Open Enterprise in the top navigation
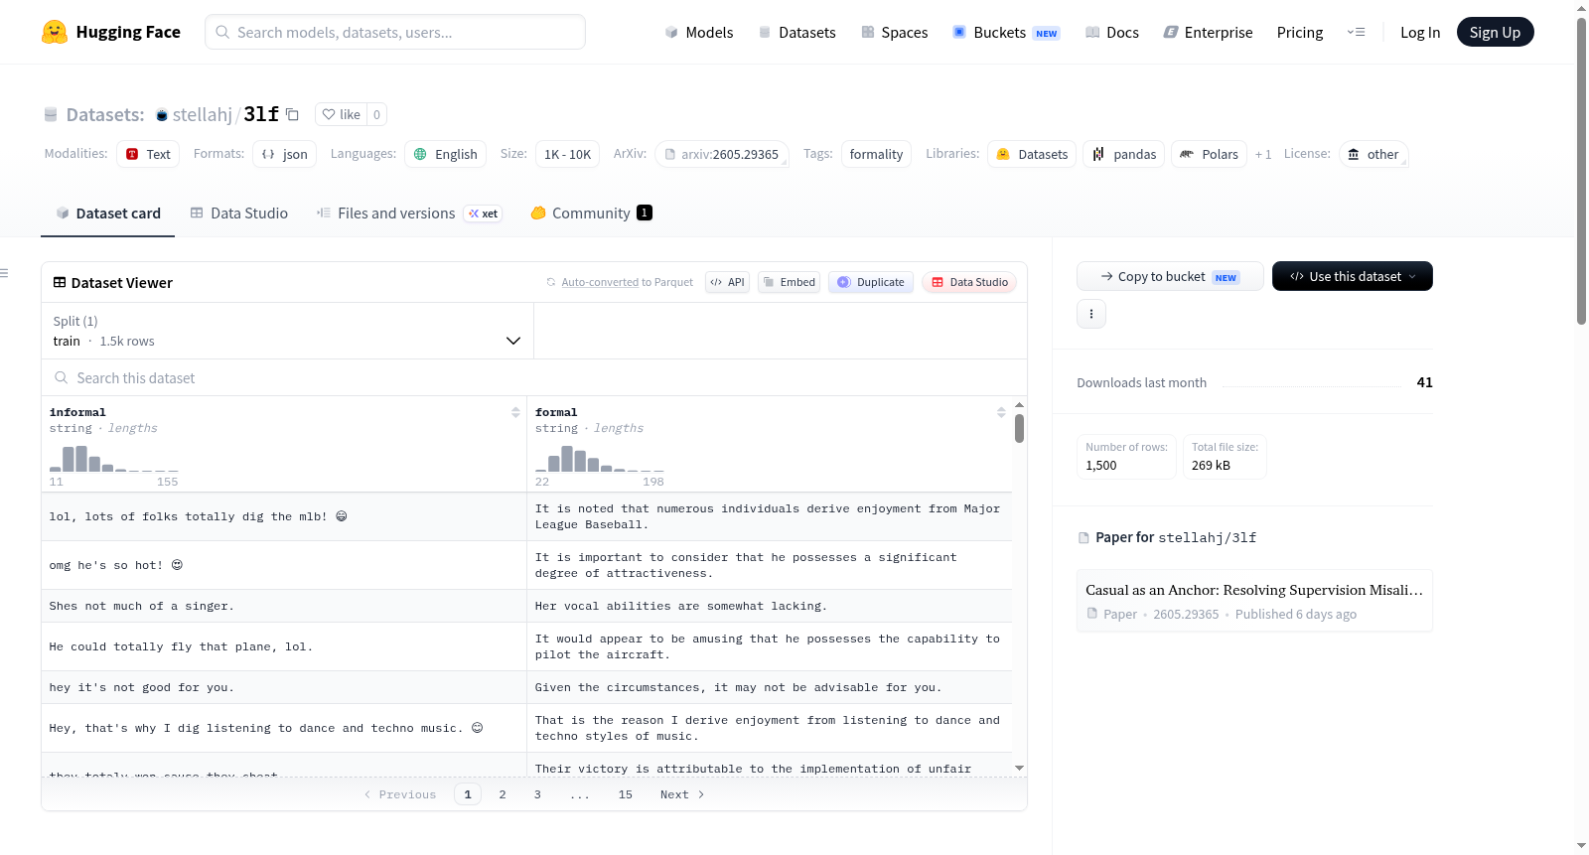The image size is (1589, 855). click(x=1208, y=32)
